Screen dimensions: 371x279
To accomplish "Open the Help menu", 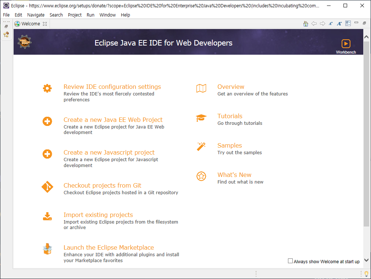I will [125, 15].
